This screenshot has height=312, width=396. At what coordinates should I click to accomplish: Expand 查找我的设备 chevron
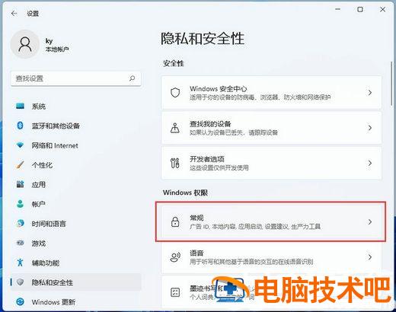(x=370, y=128)
